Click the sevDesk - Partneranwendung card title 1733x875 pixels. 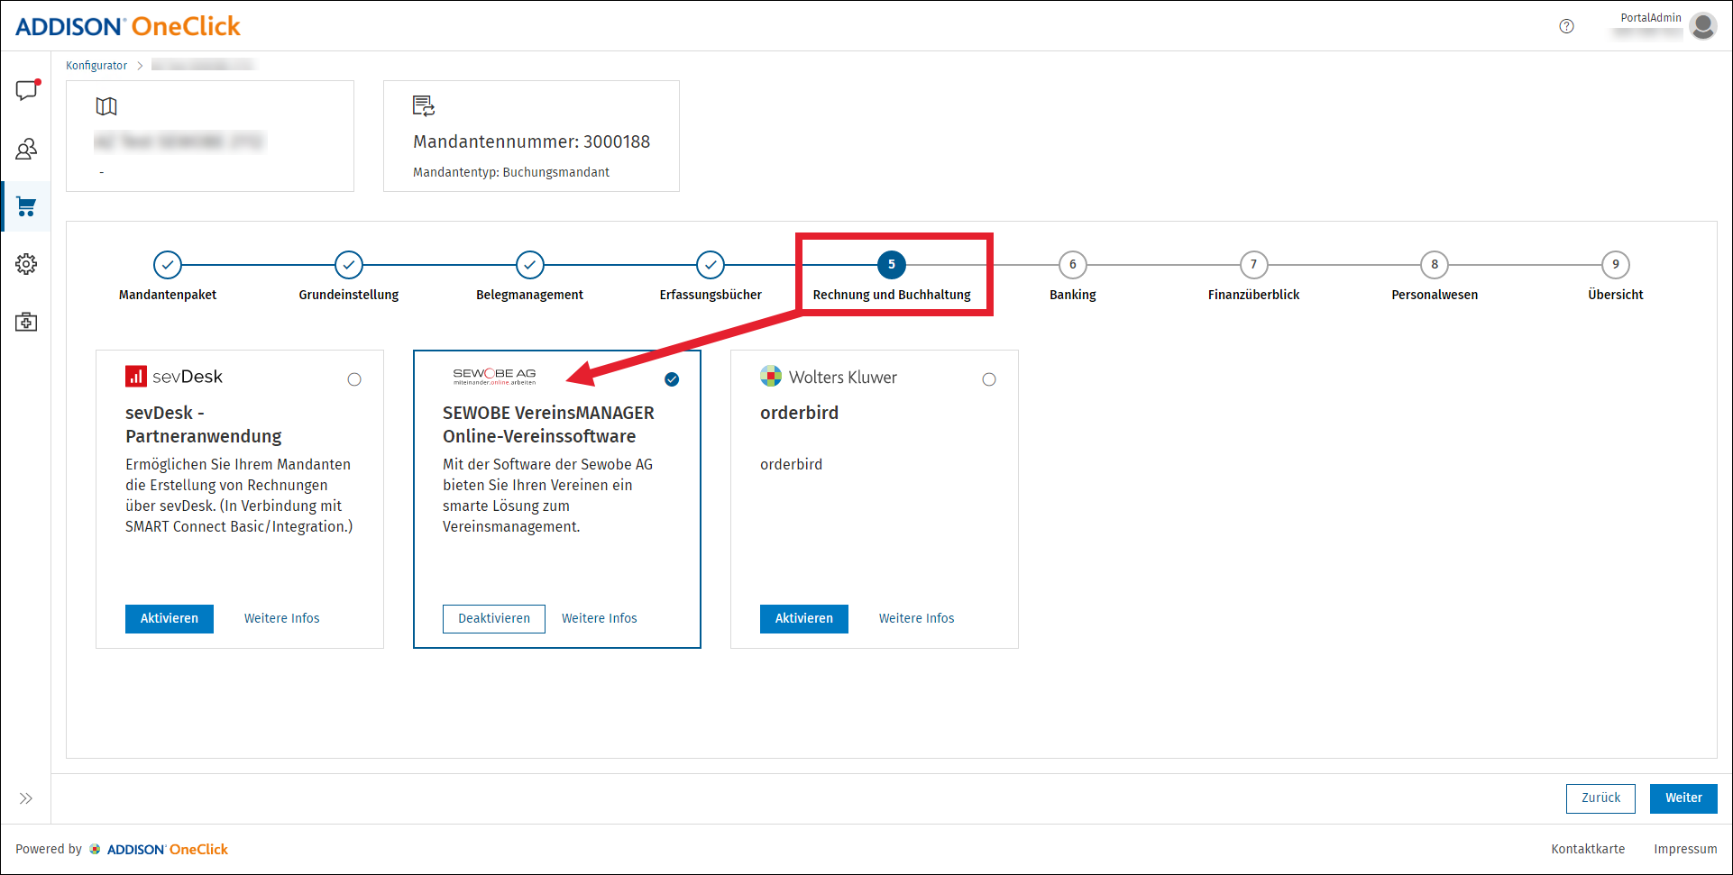[x=204, y=424]
